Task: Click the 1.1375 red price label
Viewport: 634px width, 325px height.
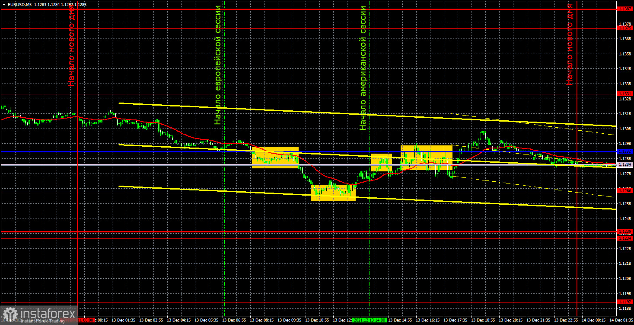Action: click(625, 28)
